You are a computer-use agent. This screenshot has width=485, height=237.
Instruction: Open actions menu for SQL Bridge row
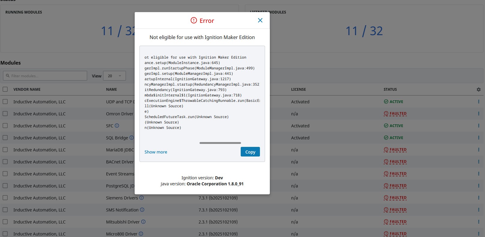click(x=479, y=138)
